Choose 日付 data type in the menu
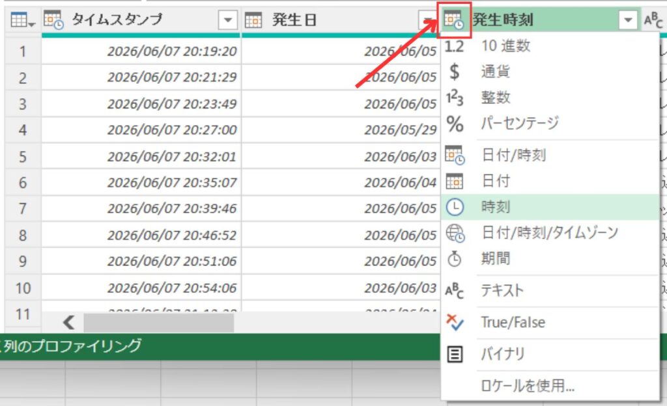 tap(550, 181)
